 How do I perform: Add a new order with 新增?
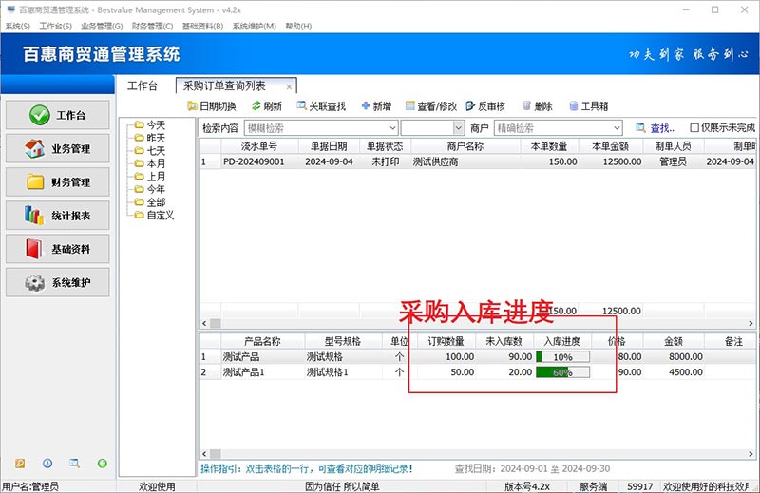point(376,106)
